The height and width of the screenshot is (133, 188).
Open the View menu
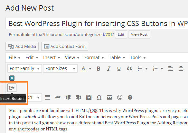coord(72,58)
